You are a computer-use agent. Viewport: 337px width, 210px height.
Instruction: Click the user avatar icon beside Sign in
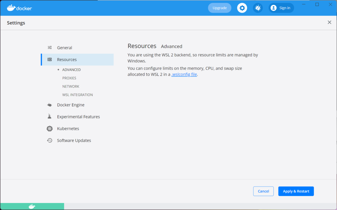[x=273, y=8]
